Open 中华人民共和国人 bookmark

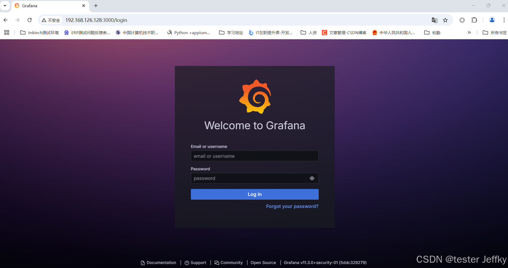[x=394, y=33]
